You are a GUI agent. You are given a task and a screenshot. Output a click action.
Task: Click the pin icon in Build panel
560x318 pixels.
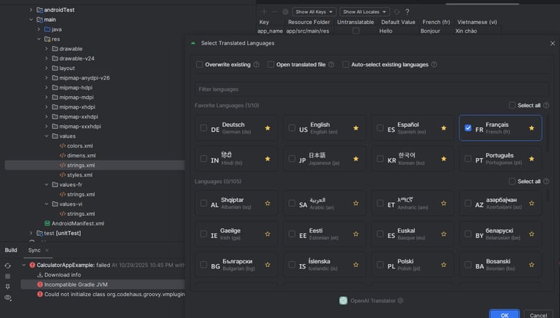pos(8,287)
